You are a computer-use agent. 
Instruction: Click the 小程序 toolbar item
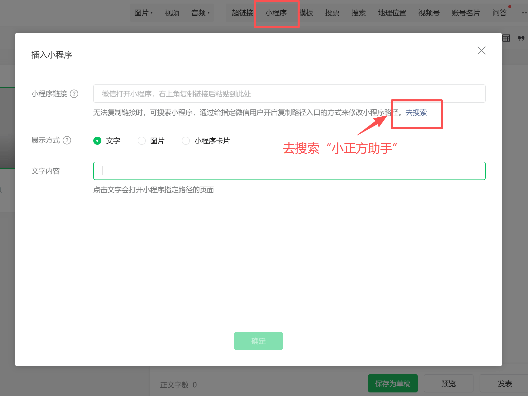coord(276,13)
